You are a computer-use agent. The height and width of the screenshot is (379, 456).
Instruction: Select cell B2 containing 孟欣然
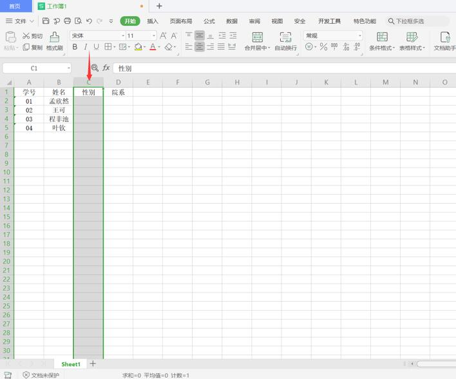[59, 101]
